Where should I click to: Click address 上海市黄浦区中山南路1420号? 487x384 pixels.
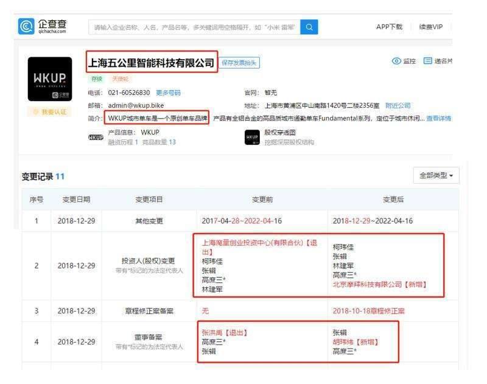(x=322, y=105)
